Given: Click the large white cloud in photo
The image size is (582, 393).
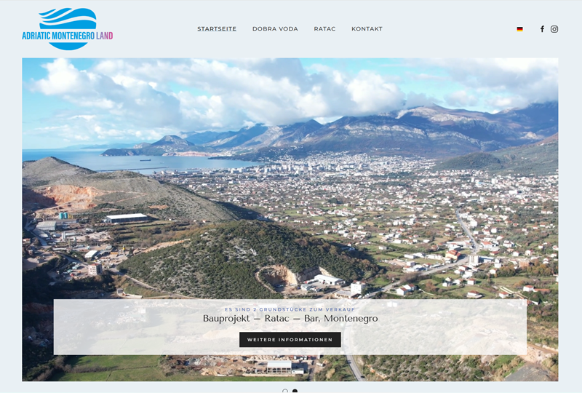Looking at the screenshot, I should pyautogui.click(x=218, y=91).
